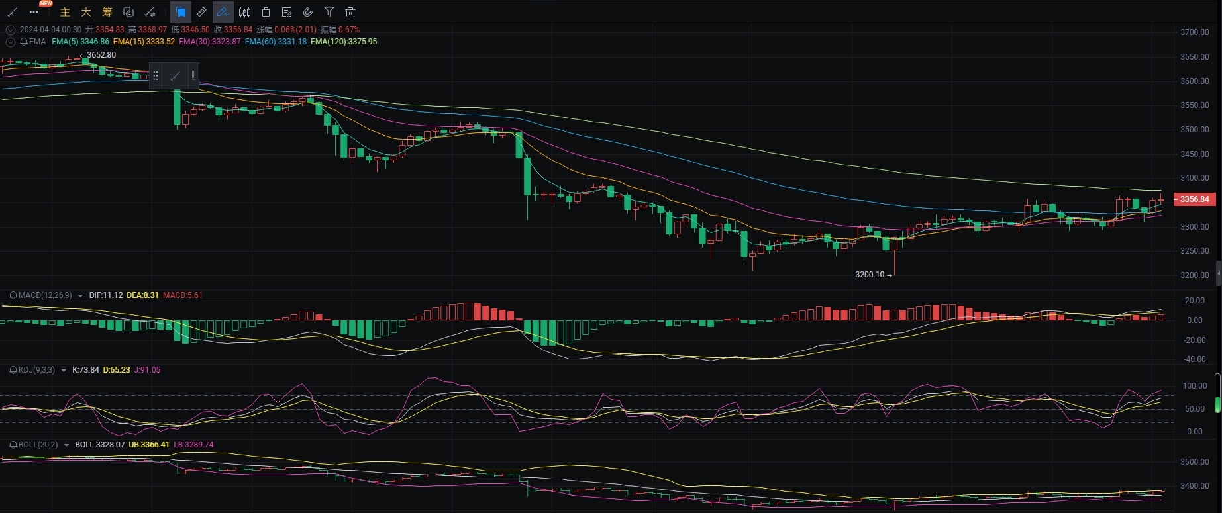Toggle the alert bell beside MACD
The image size is (1222, 513).
pyautogui.click(x=13, y=295)
